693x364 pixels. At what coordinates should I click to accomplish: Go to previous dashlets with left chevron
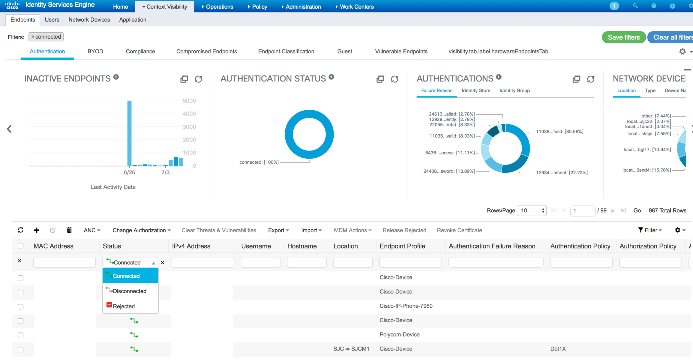[9, 129]
